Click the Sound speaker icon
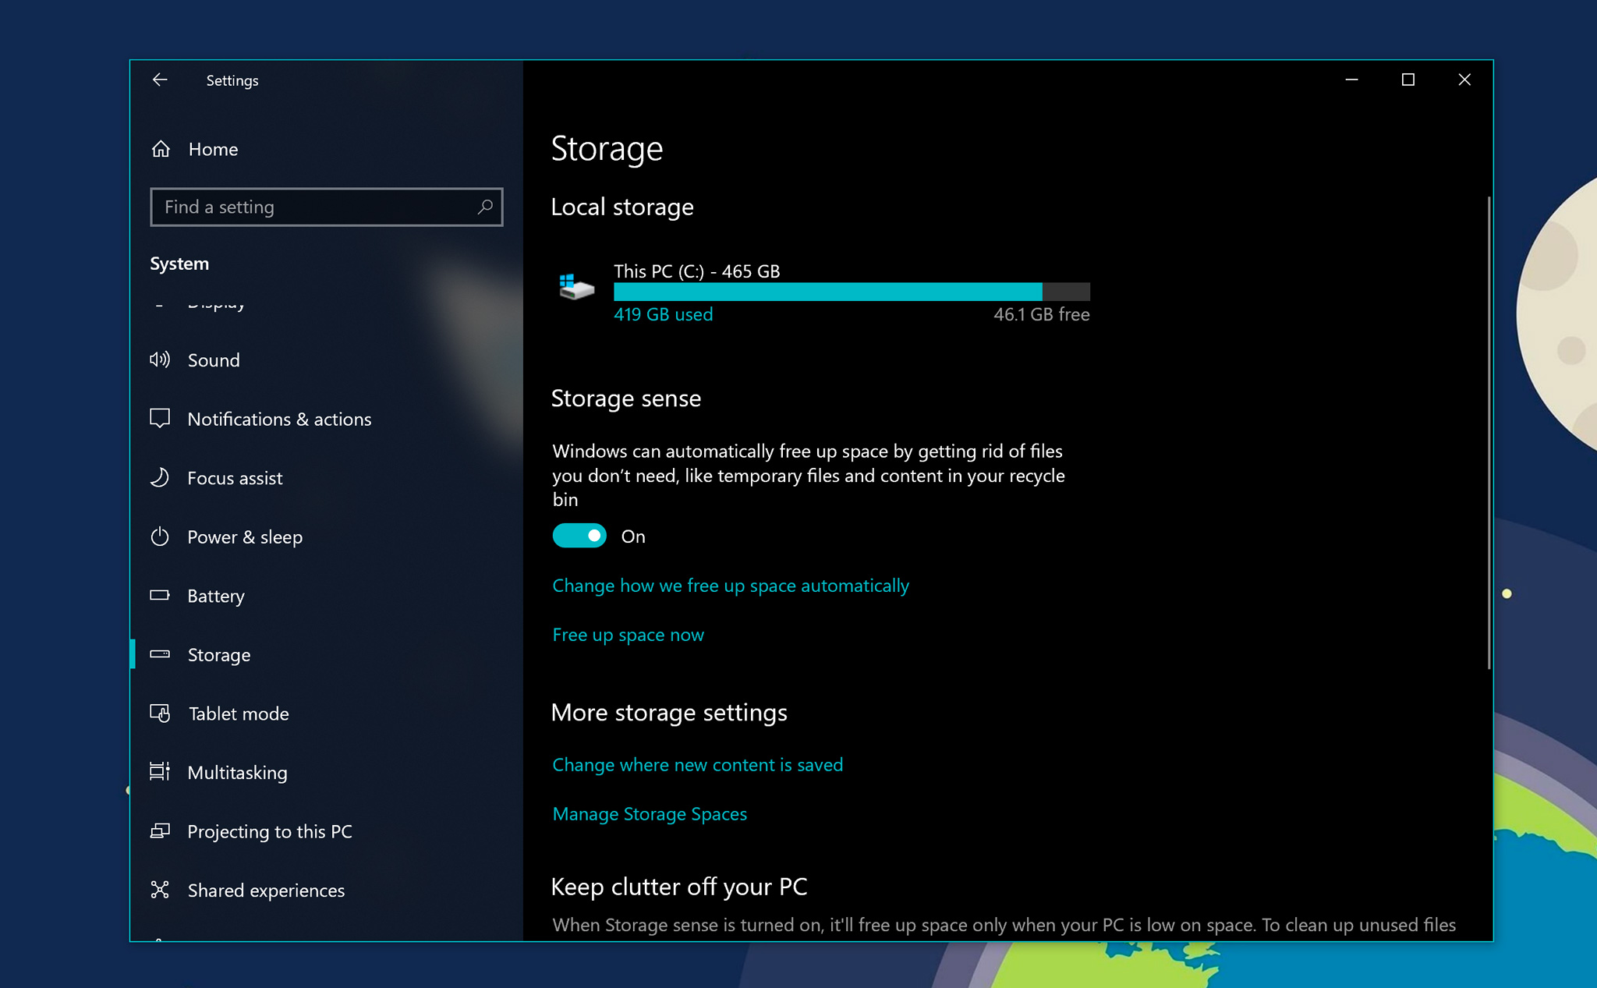1597x988 pixels. click(x=160, y=359)
